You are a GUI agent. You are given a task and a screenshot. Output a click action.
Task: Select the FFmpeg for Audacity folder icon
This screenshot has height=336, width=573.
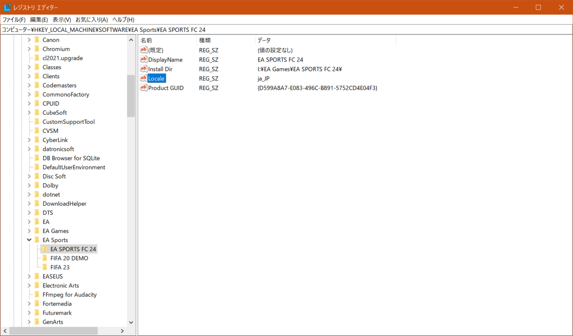click(x=37, y=295)
